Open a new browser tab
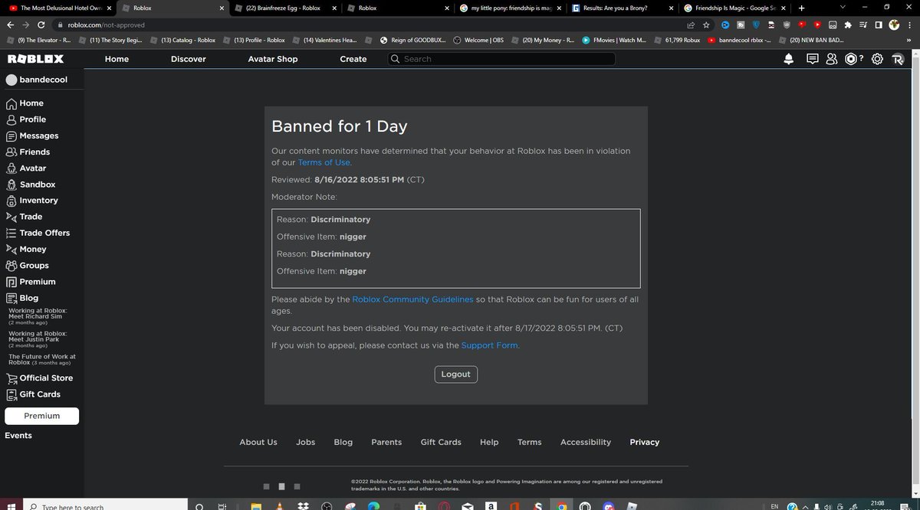This screenshot has width=920, height=510. (x=802, y=8)
